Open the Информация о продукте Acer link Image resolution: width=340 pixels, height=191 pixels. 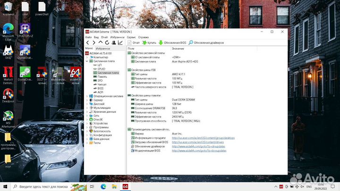pos(203,138)
